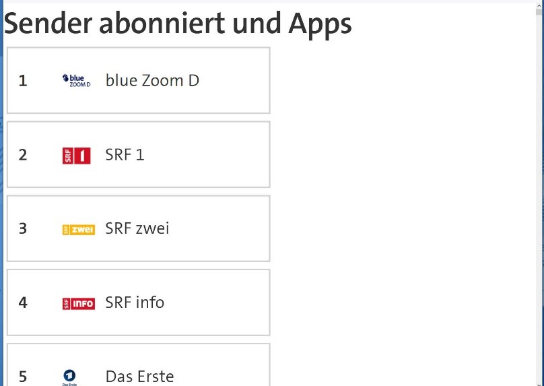The height and width of the screenshot is (386, 544).
Task: Click the Das Erste channel logo
Action: tap(69, 377)
